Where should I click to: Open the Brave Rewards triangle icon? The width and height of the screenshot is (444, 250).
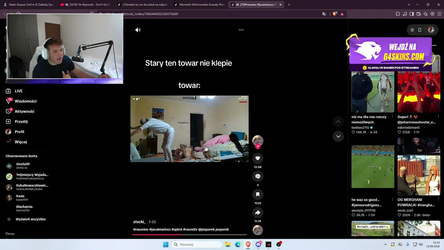coord(342,14)
